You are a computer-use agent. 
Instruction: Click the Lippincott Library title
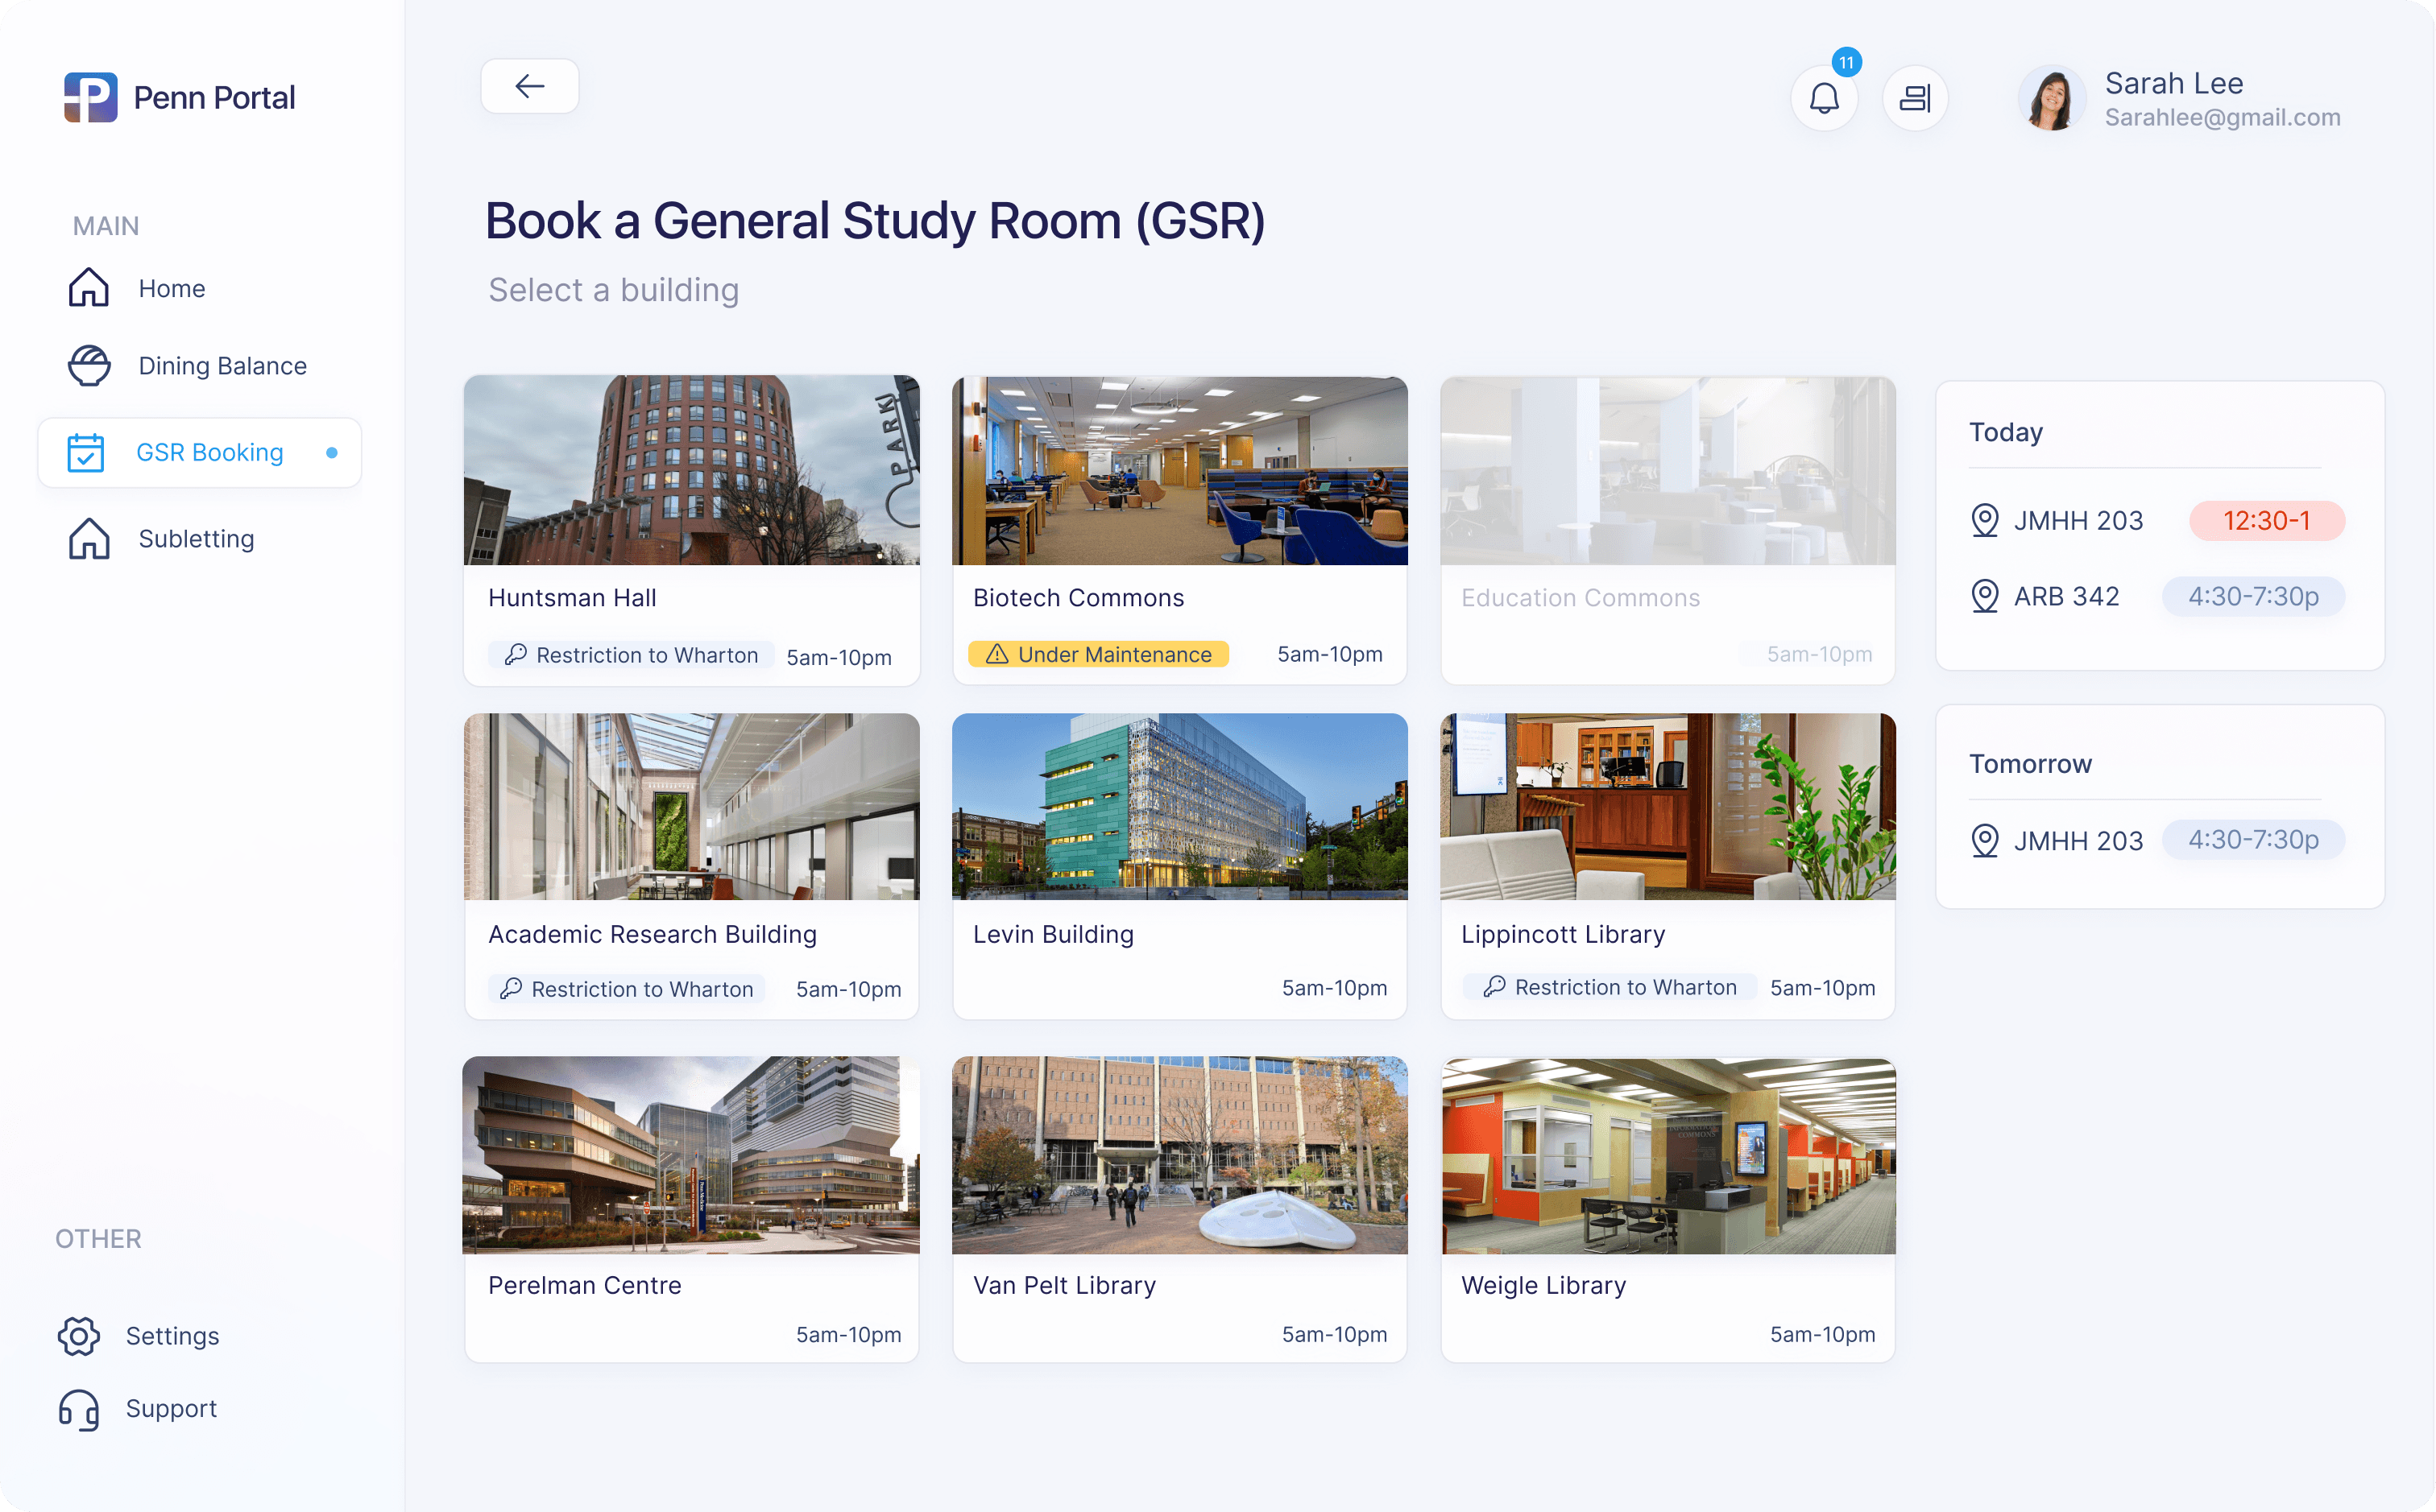click(1563, 933)
